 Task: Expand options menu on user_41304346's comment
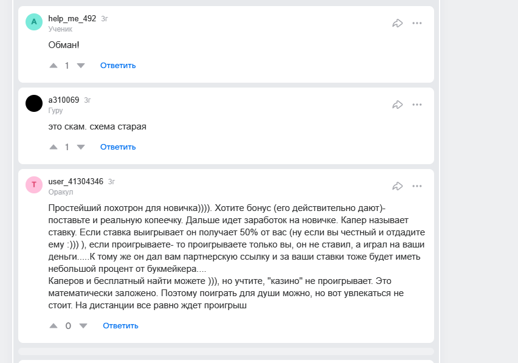[x=417, y=186]
